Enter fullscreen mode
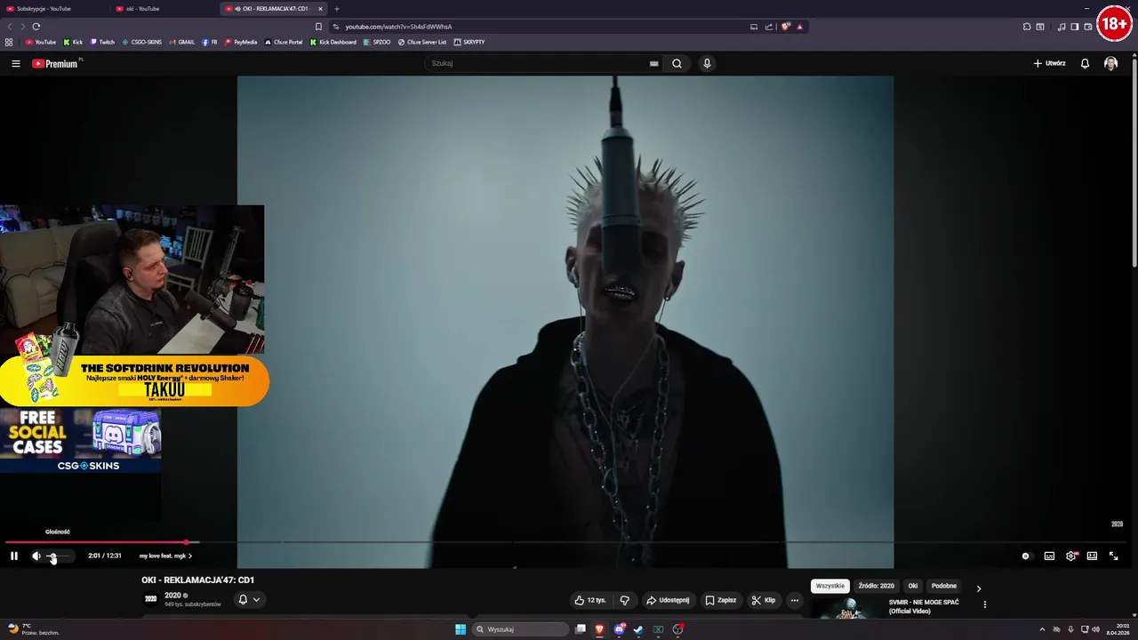 [1113, 556]
